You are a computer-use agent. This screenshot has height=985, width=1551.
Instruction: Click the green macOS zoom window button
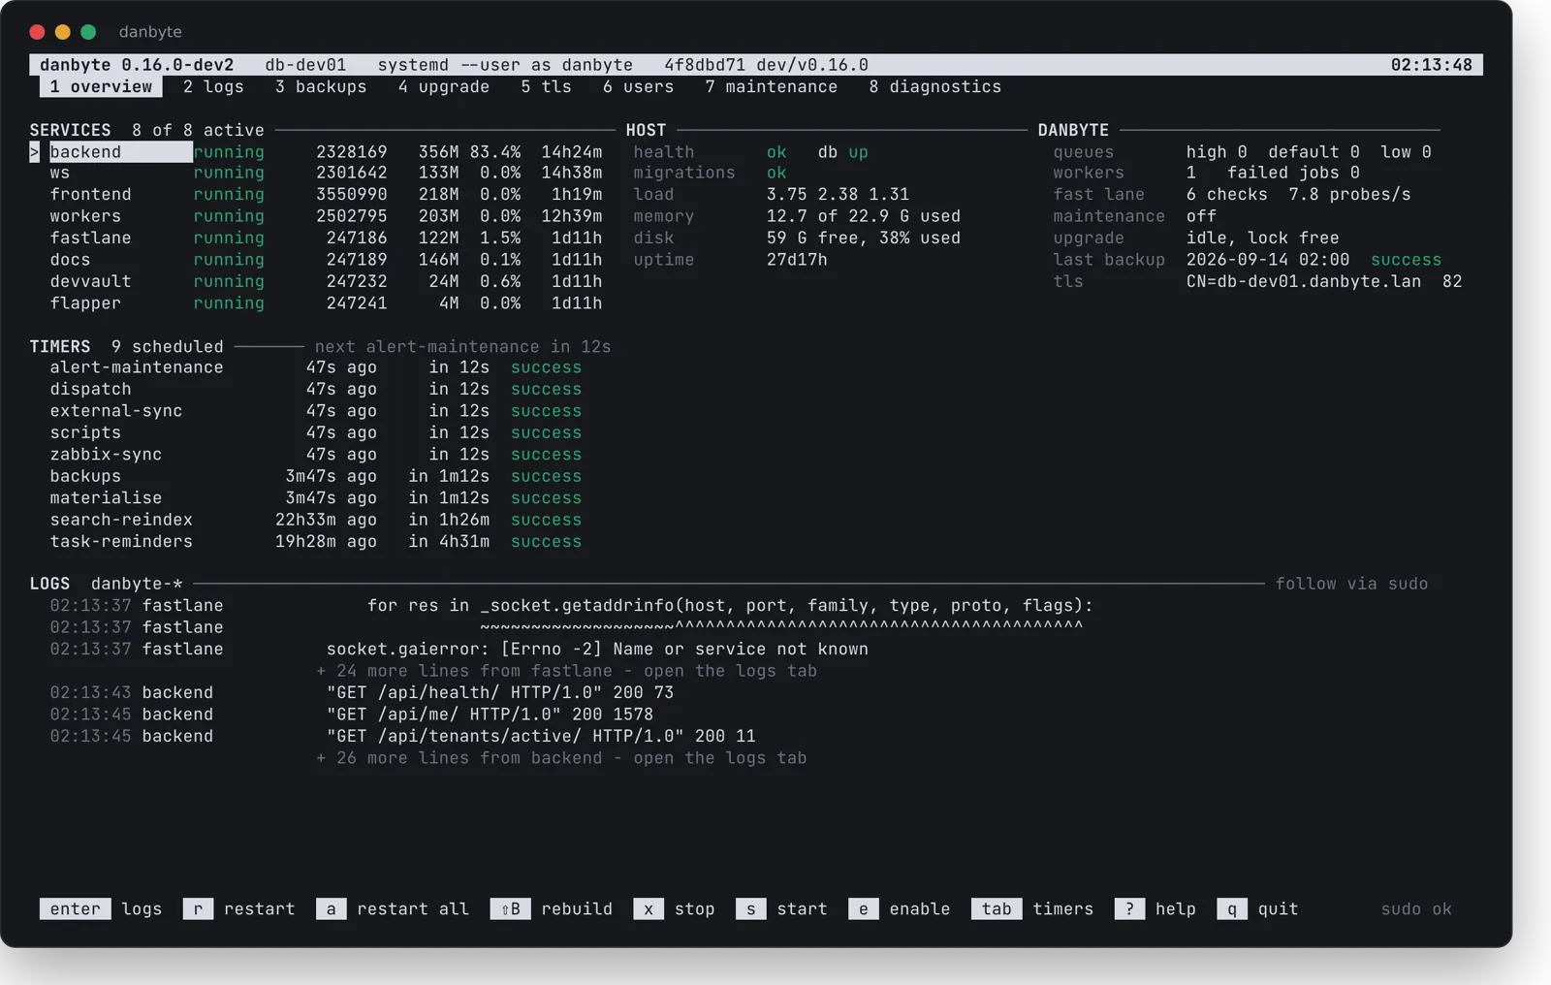click(x=88, y=32)
